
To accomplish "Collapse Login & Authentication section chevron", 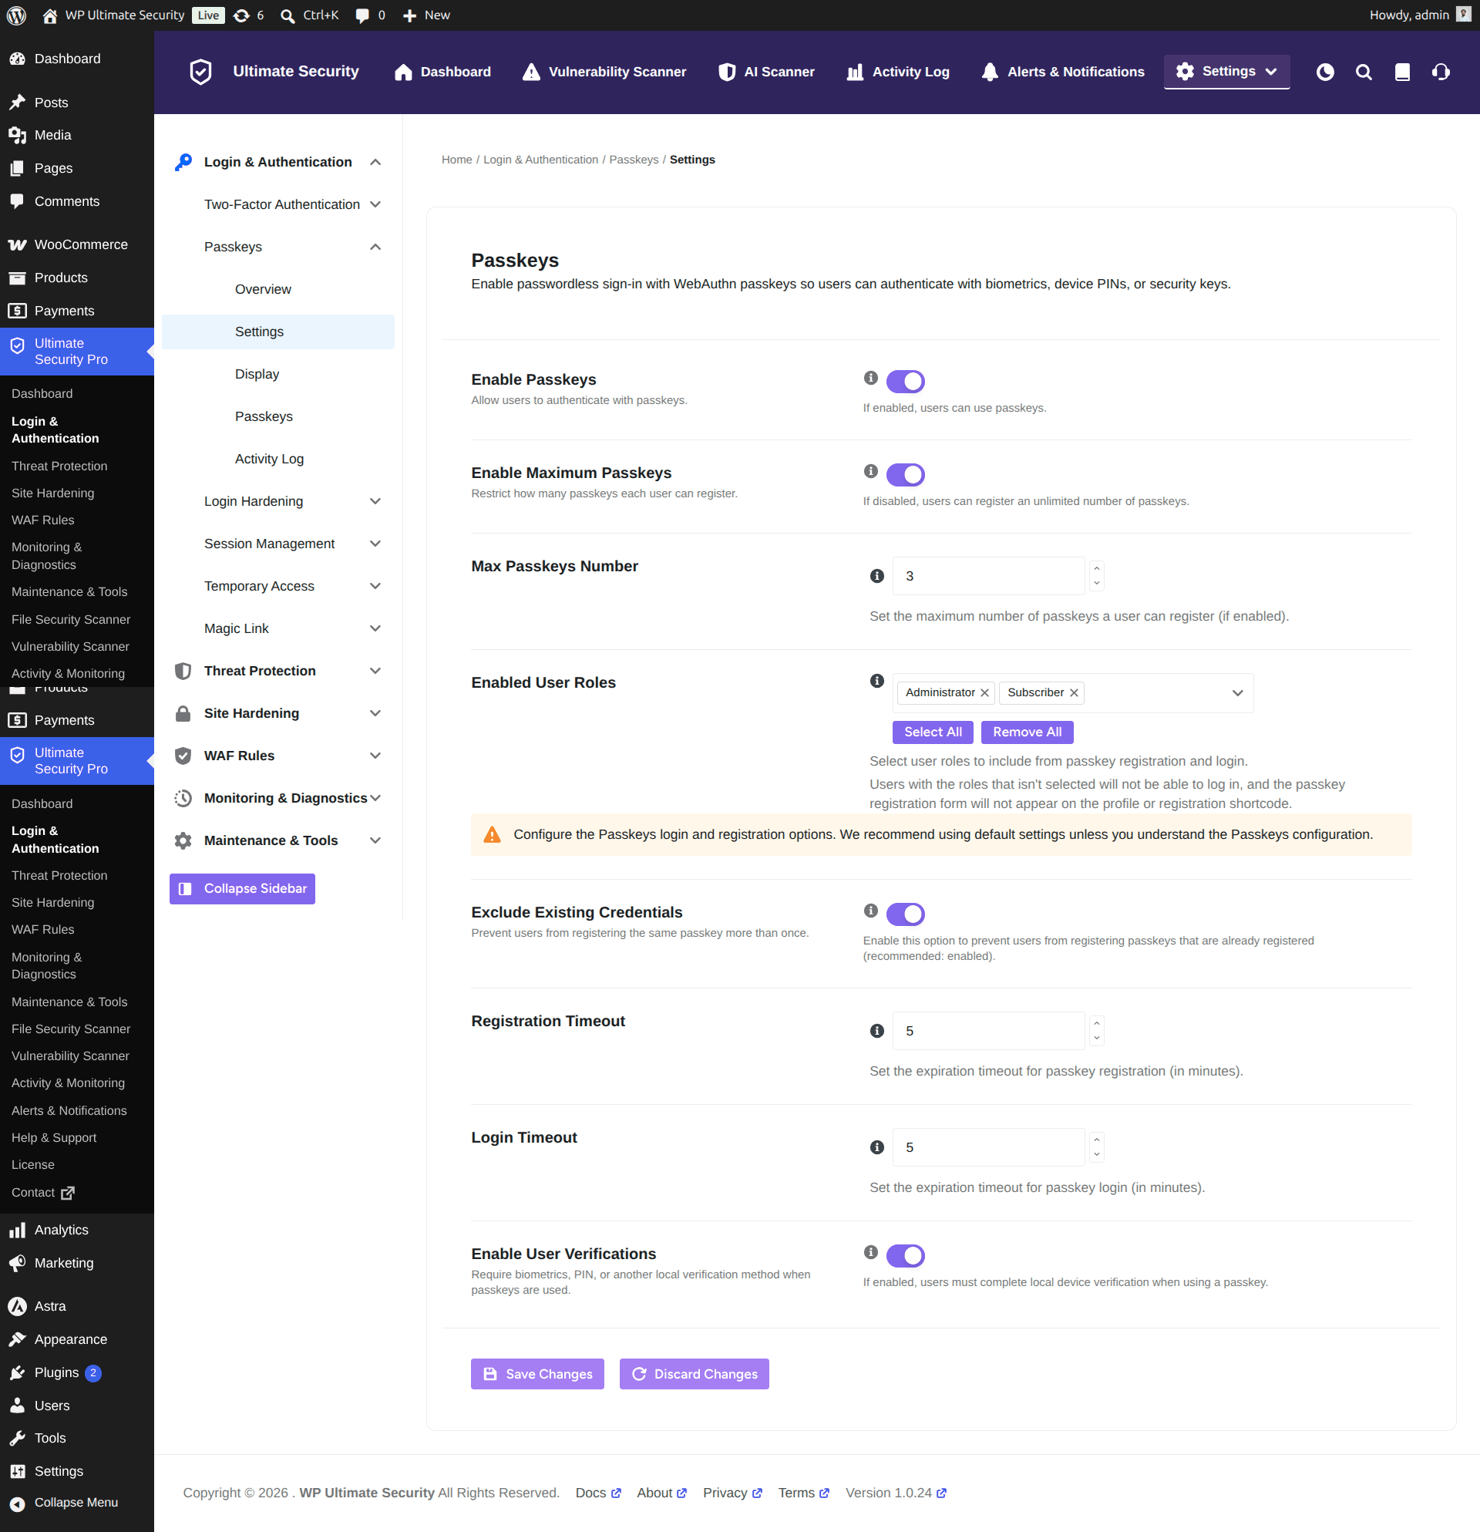I will coord(375,162).
